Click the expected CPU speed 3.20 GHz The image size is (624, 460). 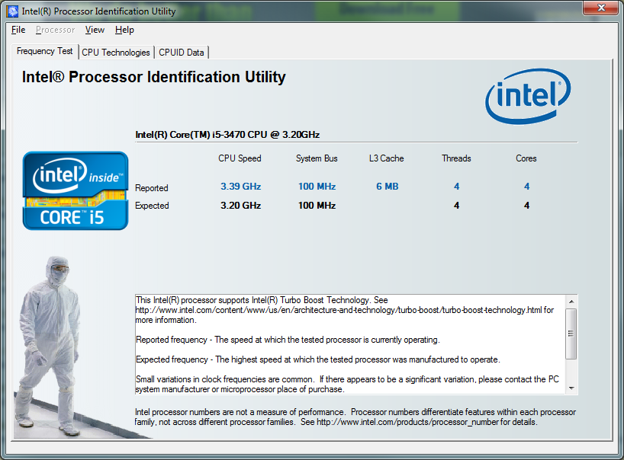point(241,206)
